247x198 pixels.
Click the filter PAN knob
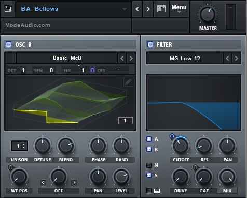click(227, 145)
